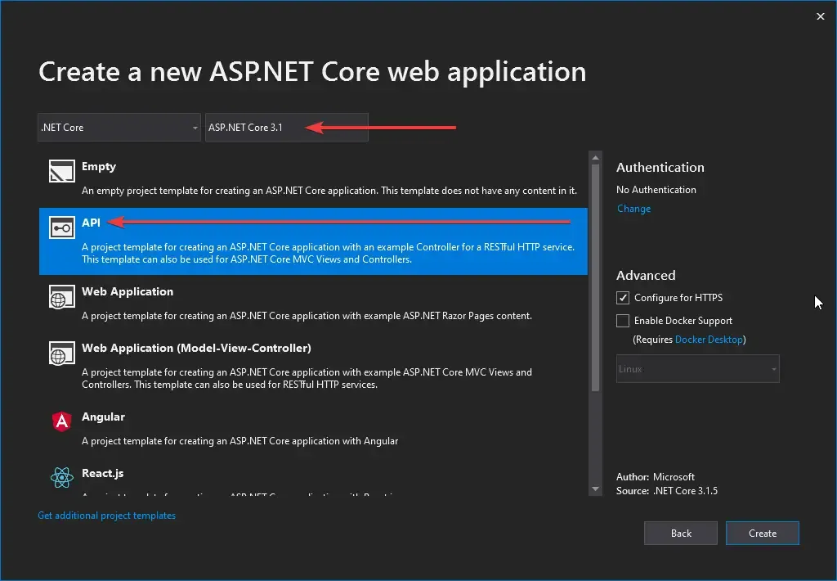Click the Web Application globe icon
The width and height of the screenshot is (837, 581).
pyautogui.click(x=60, y=297)
